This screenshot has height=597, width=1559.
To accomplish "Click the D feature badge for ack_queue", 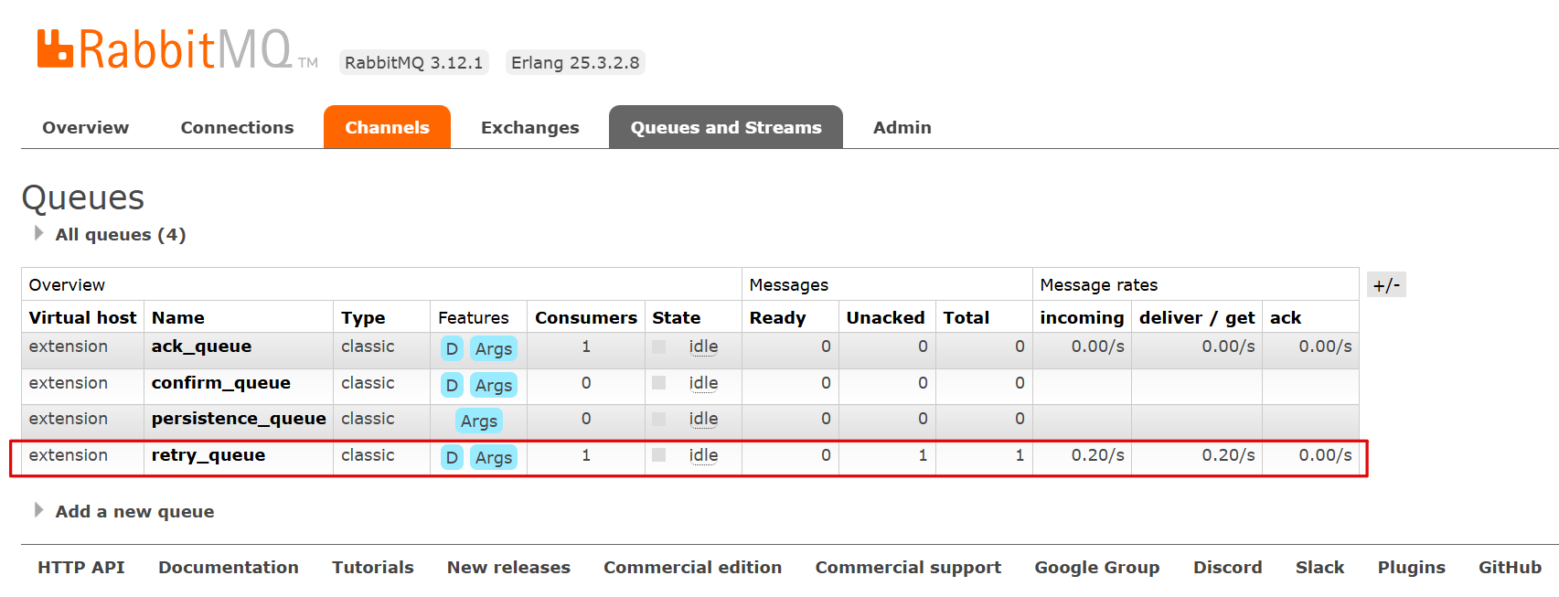I will click(452, 348).
